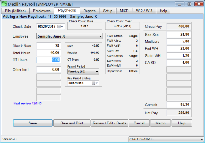Viewport: 205px width, 143px height.
Task: Click the CA SDI amount 4.00
Action: pyautogui.click(x=178, y=63)
